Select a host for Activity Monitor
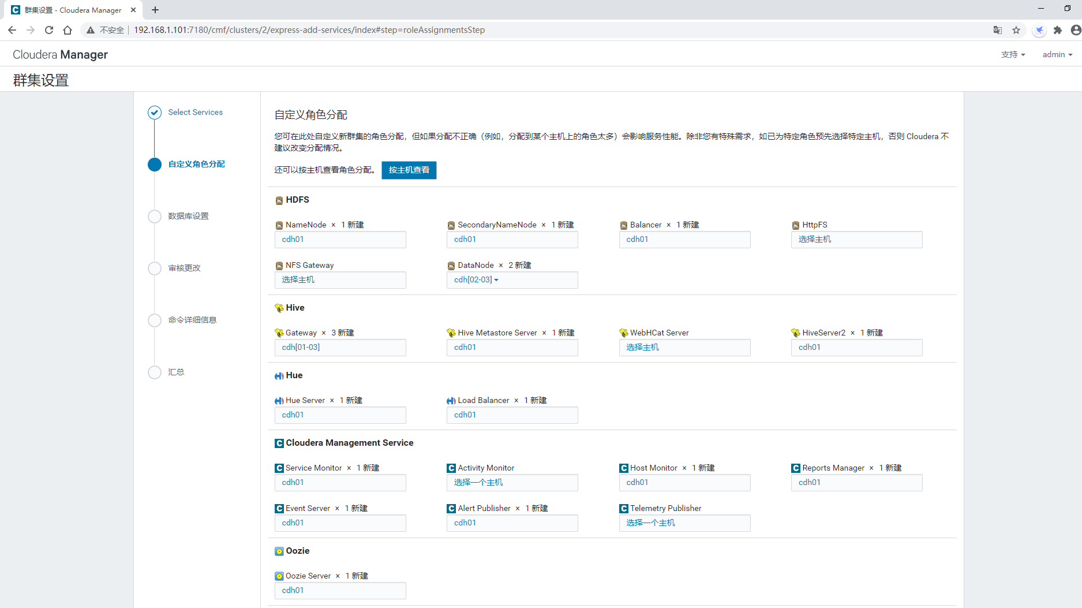Image resolution: width=1082 pixels, height=608 pixels. click(x=512, y=483)
